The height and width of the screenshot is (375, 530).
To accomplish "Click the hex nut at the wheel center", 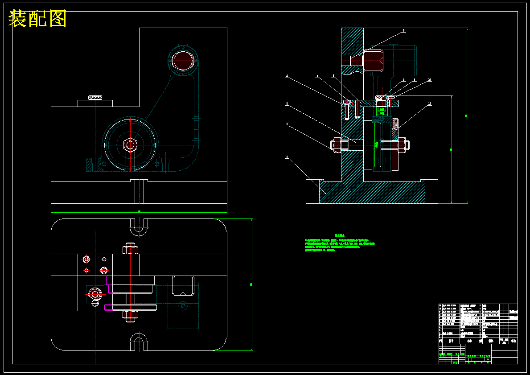I will coord(130,145).
